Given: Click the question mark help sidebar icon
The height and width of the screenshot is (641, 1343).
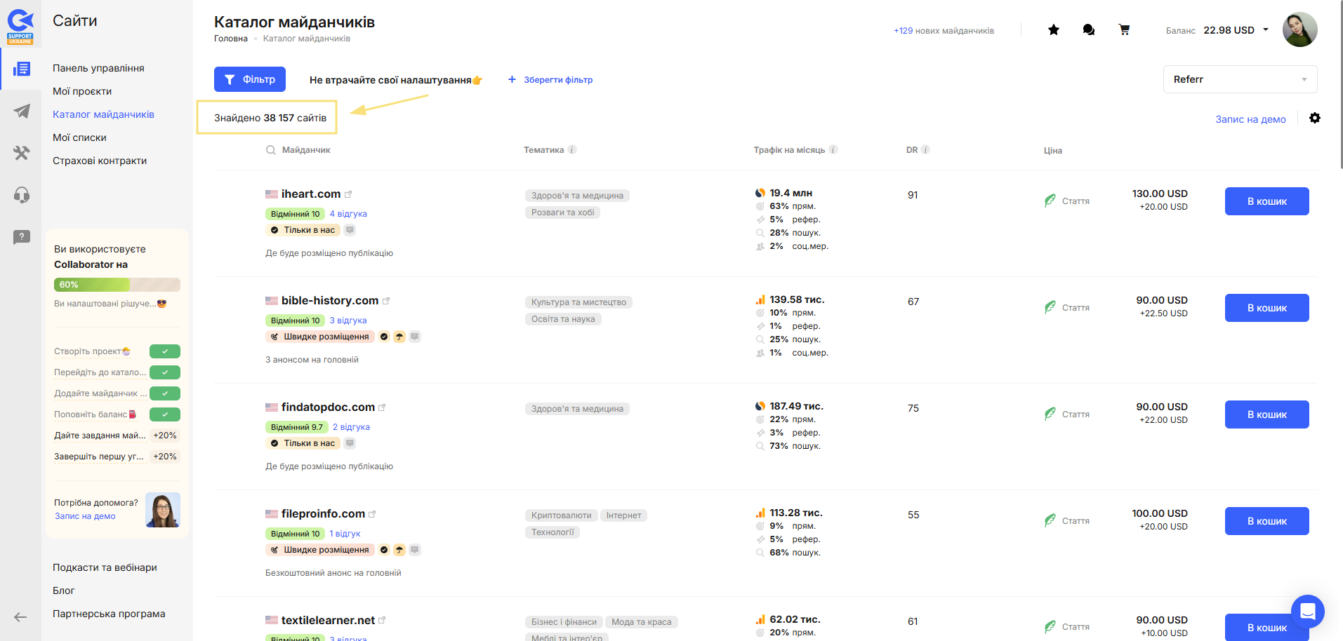Looking at the screenshot, I should tap(22, 237).
